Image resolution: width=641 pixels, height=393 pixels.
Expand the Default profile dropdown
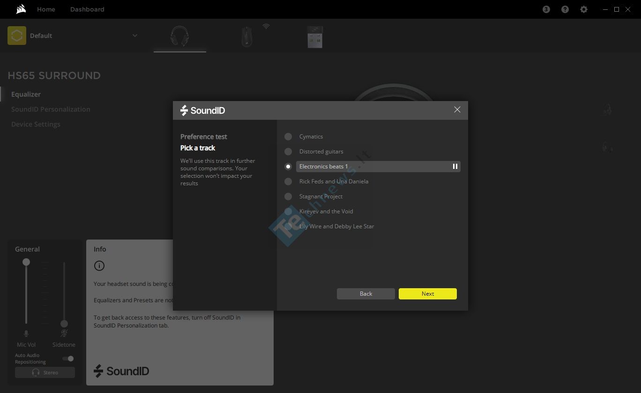point(135,36)
